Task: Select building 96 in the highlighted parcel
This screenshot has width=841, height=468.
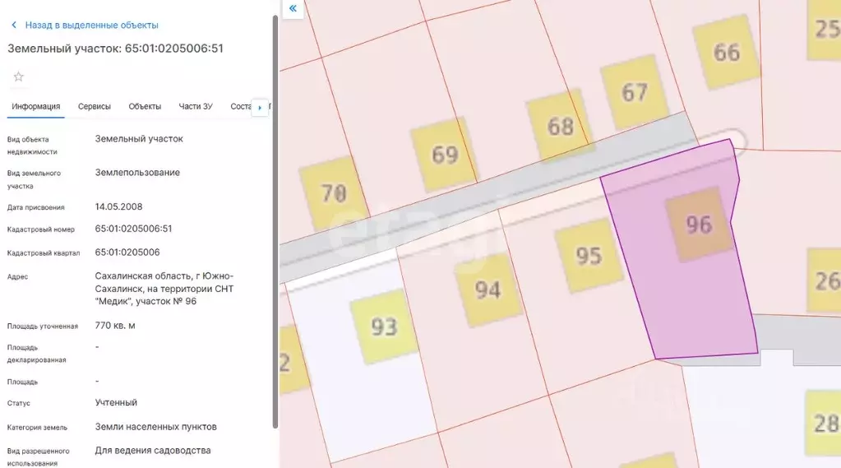Action: (698, 224)
